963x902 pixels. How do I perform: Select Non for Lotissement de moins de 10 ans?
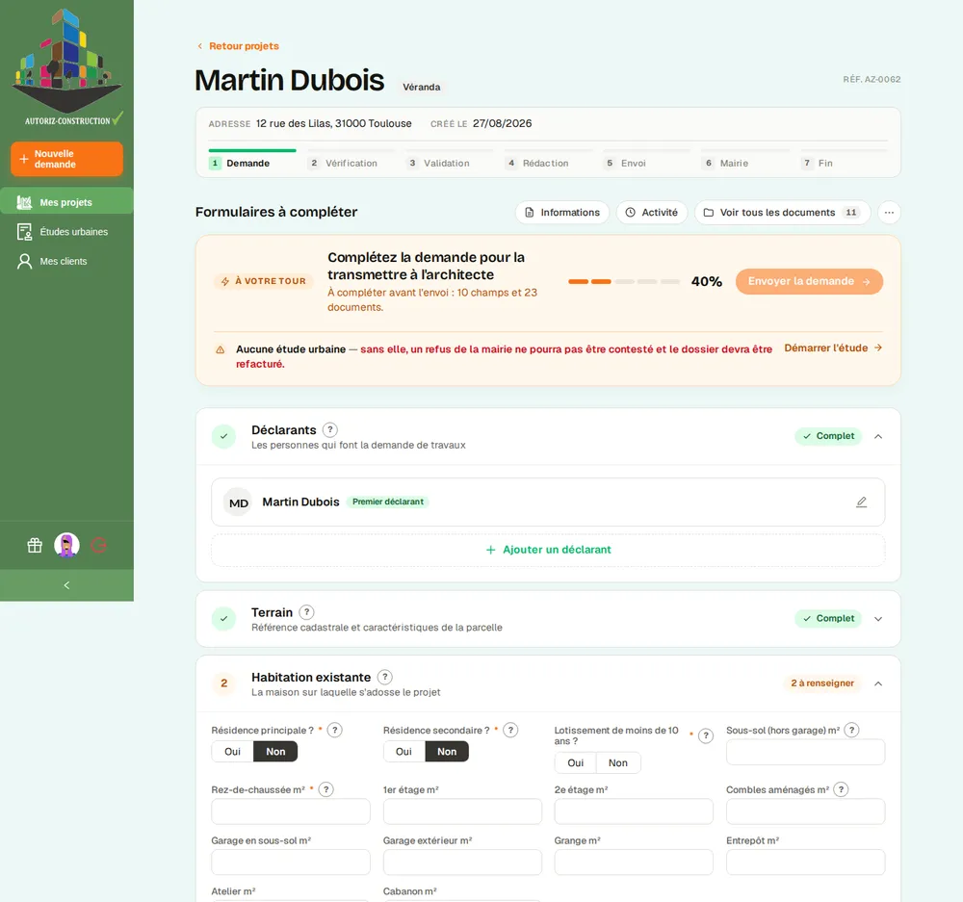click(x=618, y=762)
